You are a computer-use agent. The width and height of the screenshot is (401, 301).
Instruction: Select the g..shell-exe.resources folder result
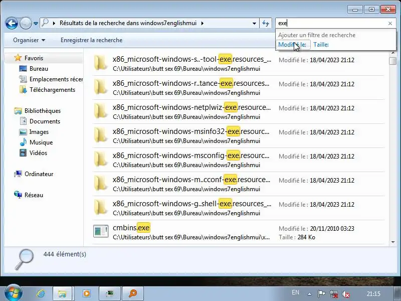238,208
